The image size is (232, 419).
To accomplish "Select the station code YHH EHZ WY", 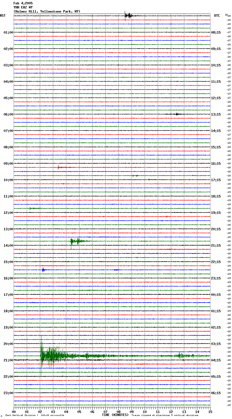I will tap(23, 7).
